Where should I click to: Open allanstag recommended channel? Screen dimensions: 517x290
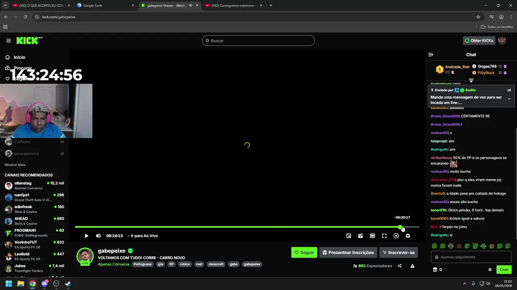click(x=34, y=186)
